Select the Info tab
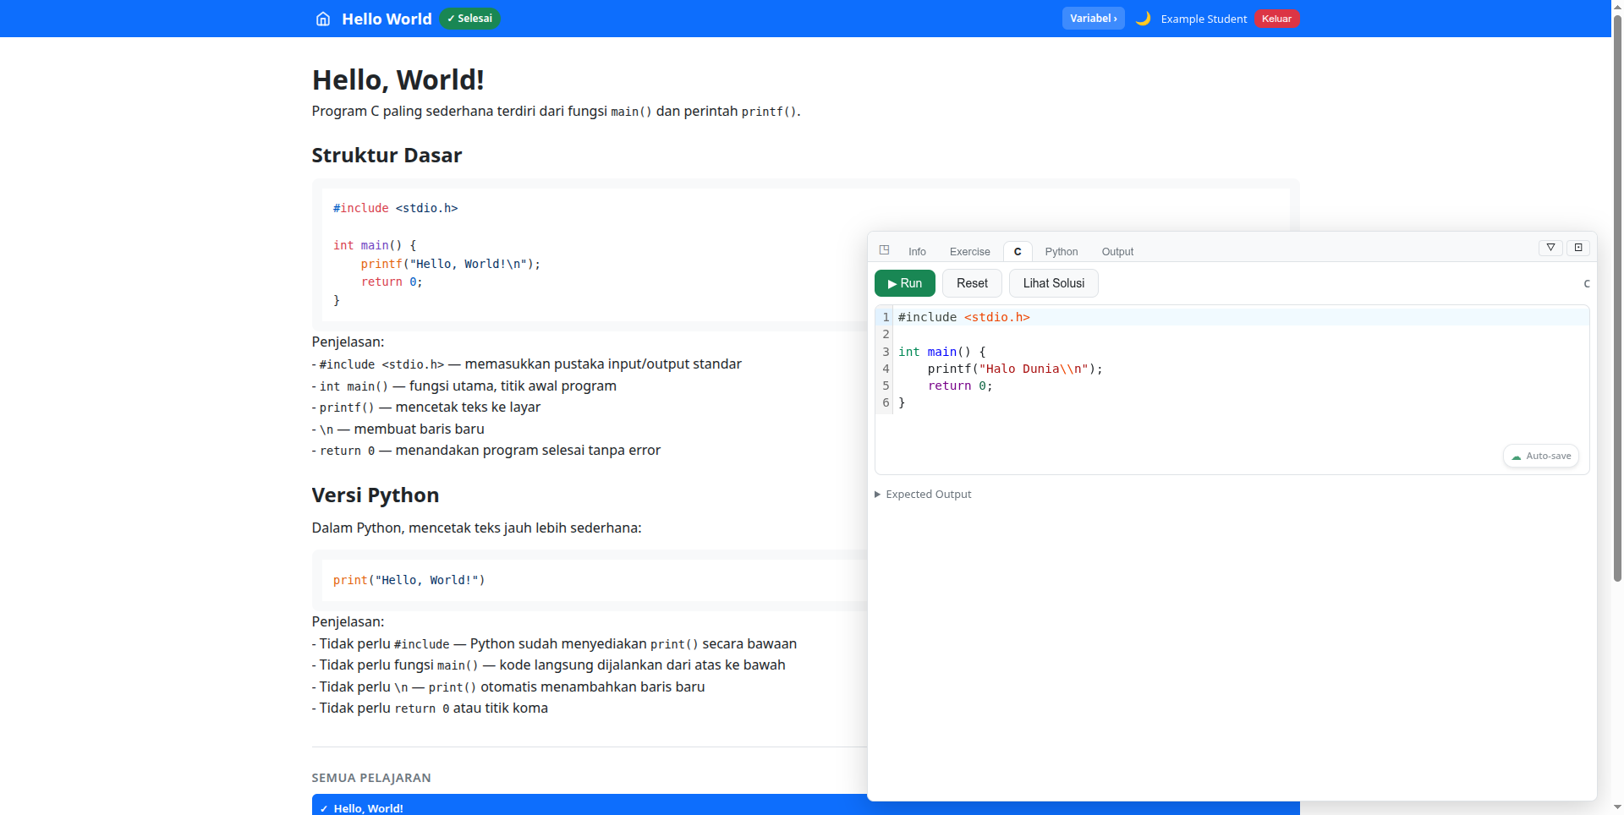The image size is (1624, 815). point(917,252)
